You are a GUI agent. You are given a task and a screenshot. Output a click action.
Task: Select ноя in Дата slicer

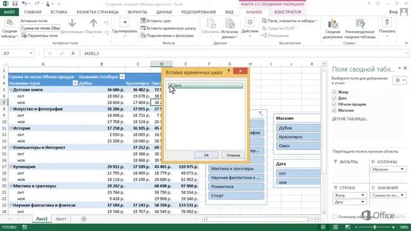click(298, 182)
